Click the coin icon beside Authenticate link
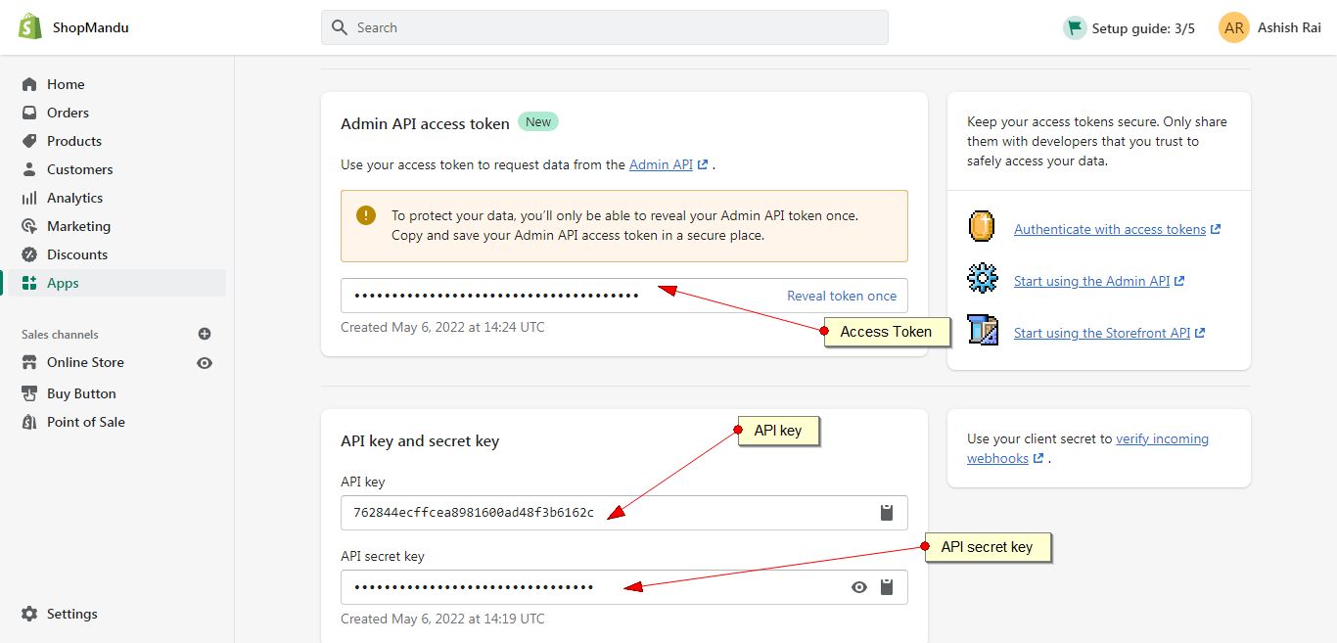 pyautogui.click(x=982, y=227)
